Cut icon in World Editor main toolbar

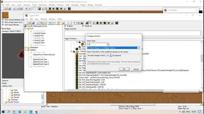(x=14, y=9)
